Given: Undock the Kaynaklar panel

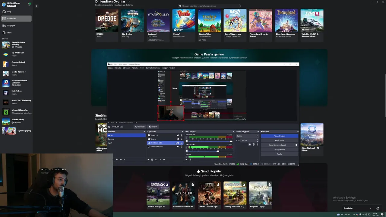Looking at the screenshot, I should (182, 131).
